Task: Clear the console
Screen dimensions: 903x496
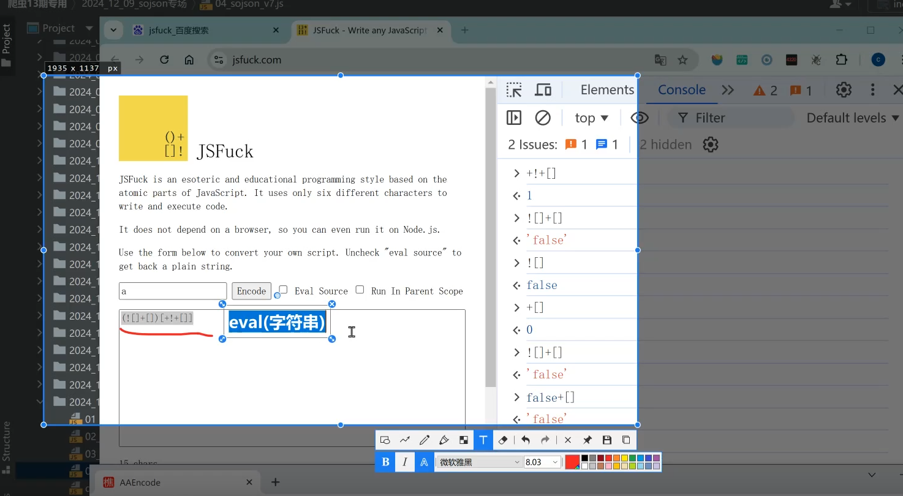Action: [543, 118]
